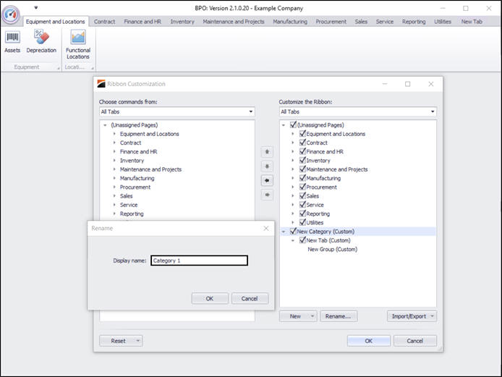
Task: Switch to the Contract ribbon tab
Action: 104,22
